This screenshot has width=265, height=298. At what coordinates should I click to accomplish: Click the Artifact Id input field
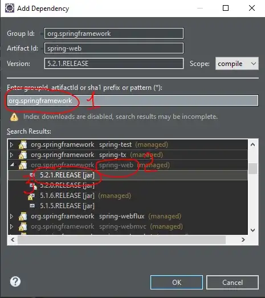coord(114,48)
